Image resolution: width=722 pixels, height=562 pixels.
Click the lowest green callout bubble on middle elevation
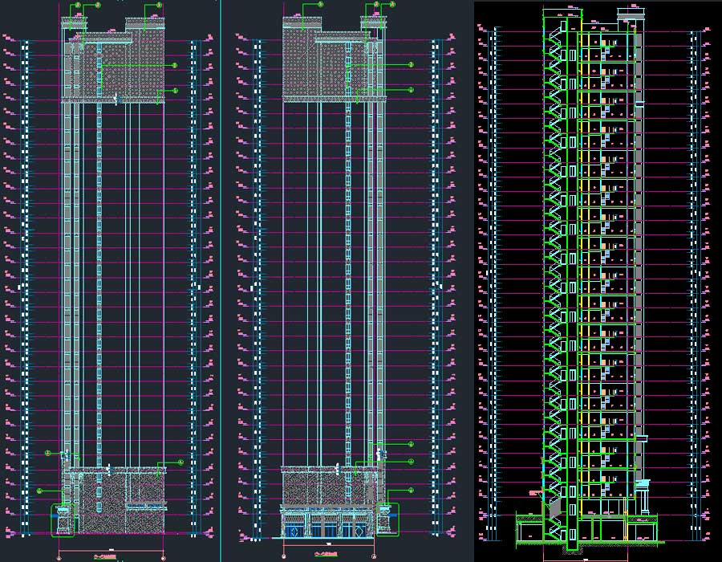(x=411, y=491)
